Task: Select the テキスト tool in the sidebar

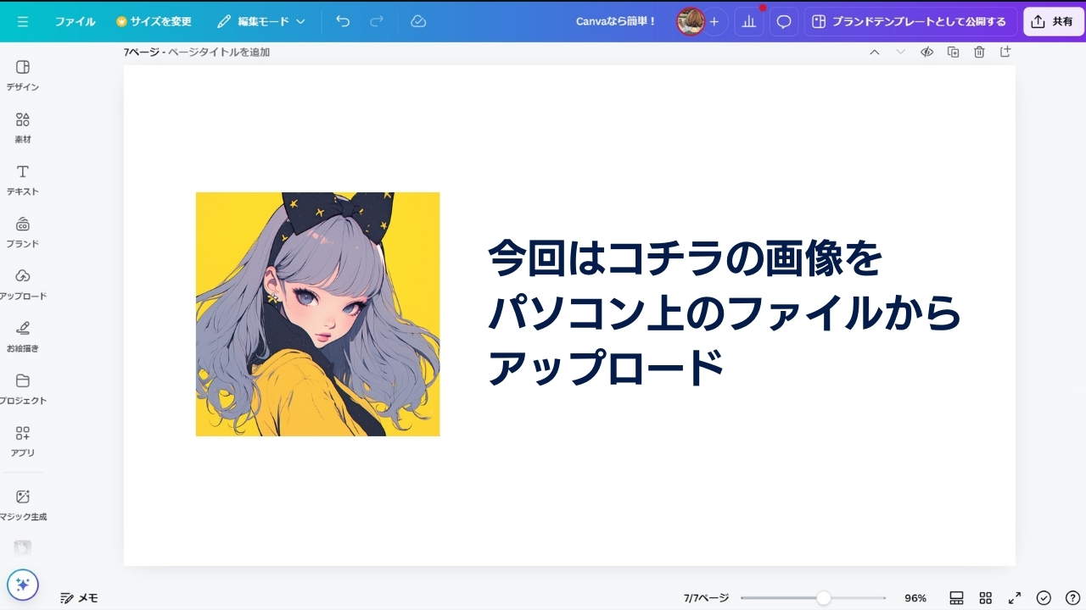Action: (x=22, y=180)
